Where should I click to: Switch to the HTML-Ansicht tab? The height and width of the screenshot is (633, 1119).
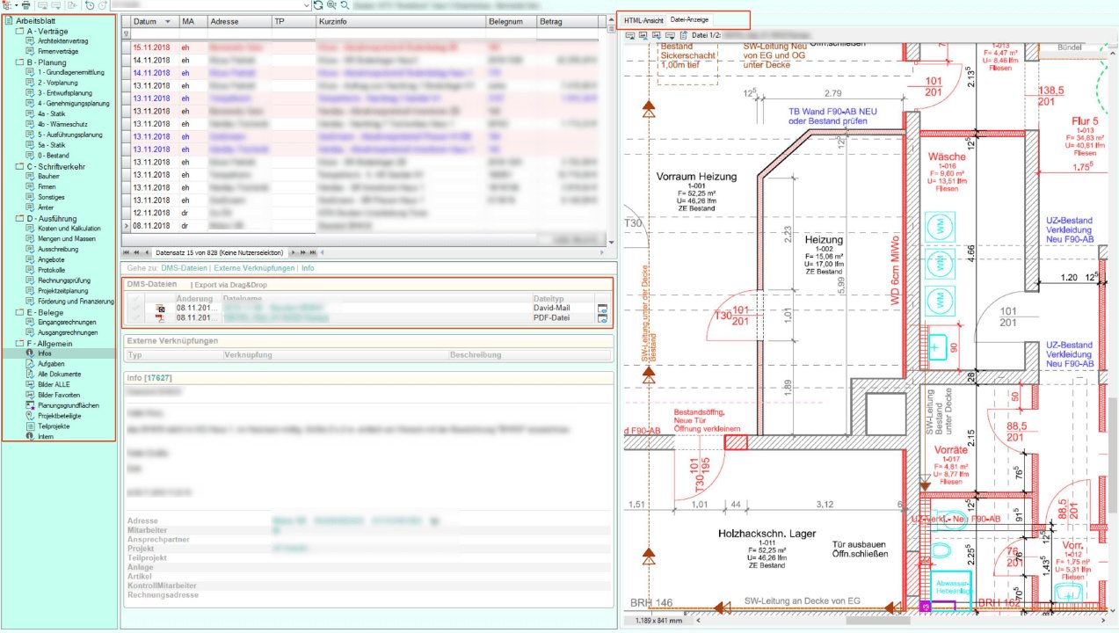pos(643,19)
